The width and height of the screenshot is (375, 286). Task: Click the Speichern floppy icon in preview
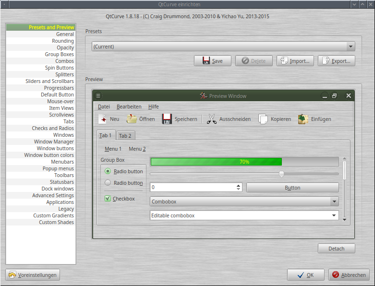[167, 119]
